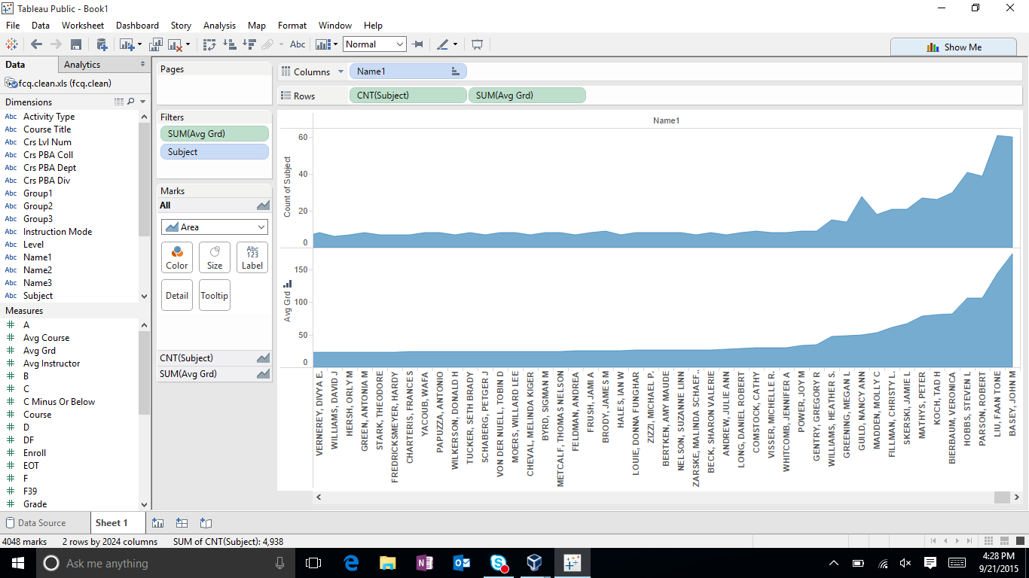This screenshot has width=1029, height=578.
Task: Click the Highlight pen icon
Action: pyautogui.click(x=443, y=44)
